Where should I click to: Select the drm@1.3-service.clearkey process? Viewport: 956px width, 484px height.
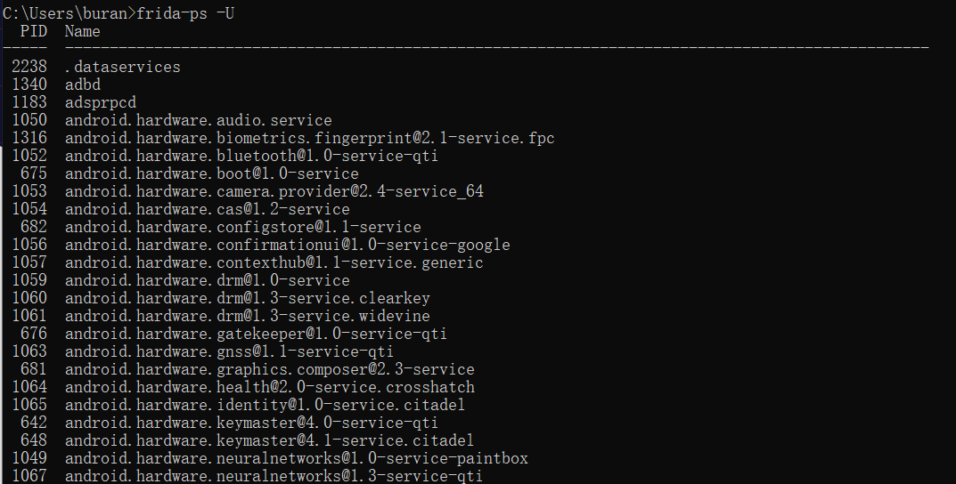click(248, 298)
